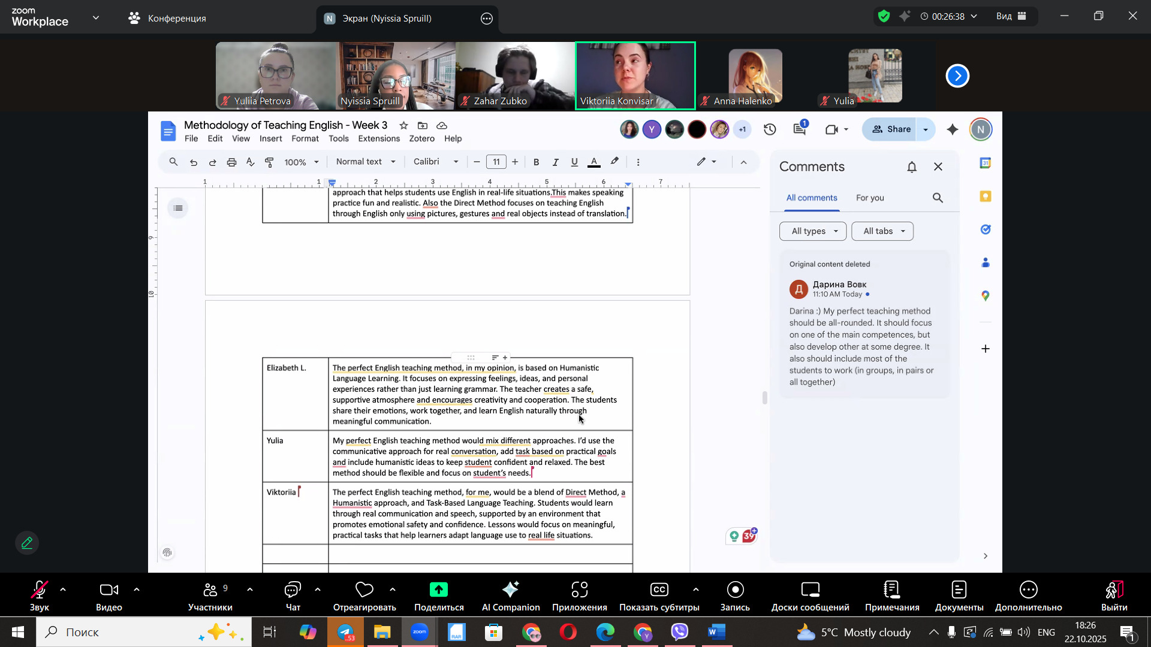Switch to the For you tab
This screenshot has height=647, width=1151.
(x=870, y=198)
